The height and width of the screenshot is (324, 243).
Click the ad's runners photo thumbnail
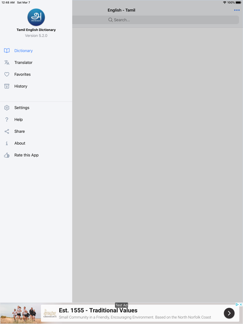coord(21,313)
